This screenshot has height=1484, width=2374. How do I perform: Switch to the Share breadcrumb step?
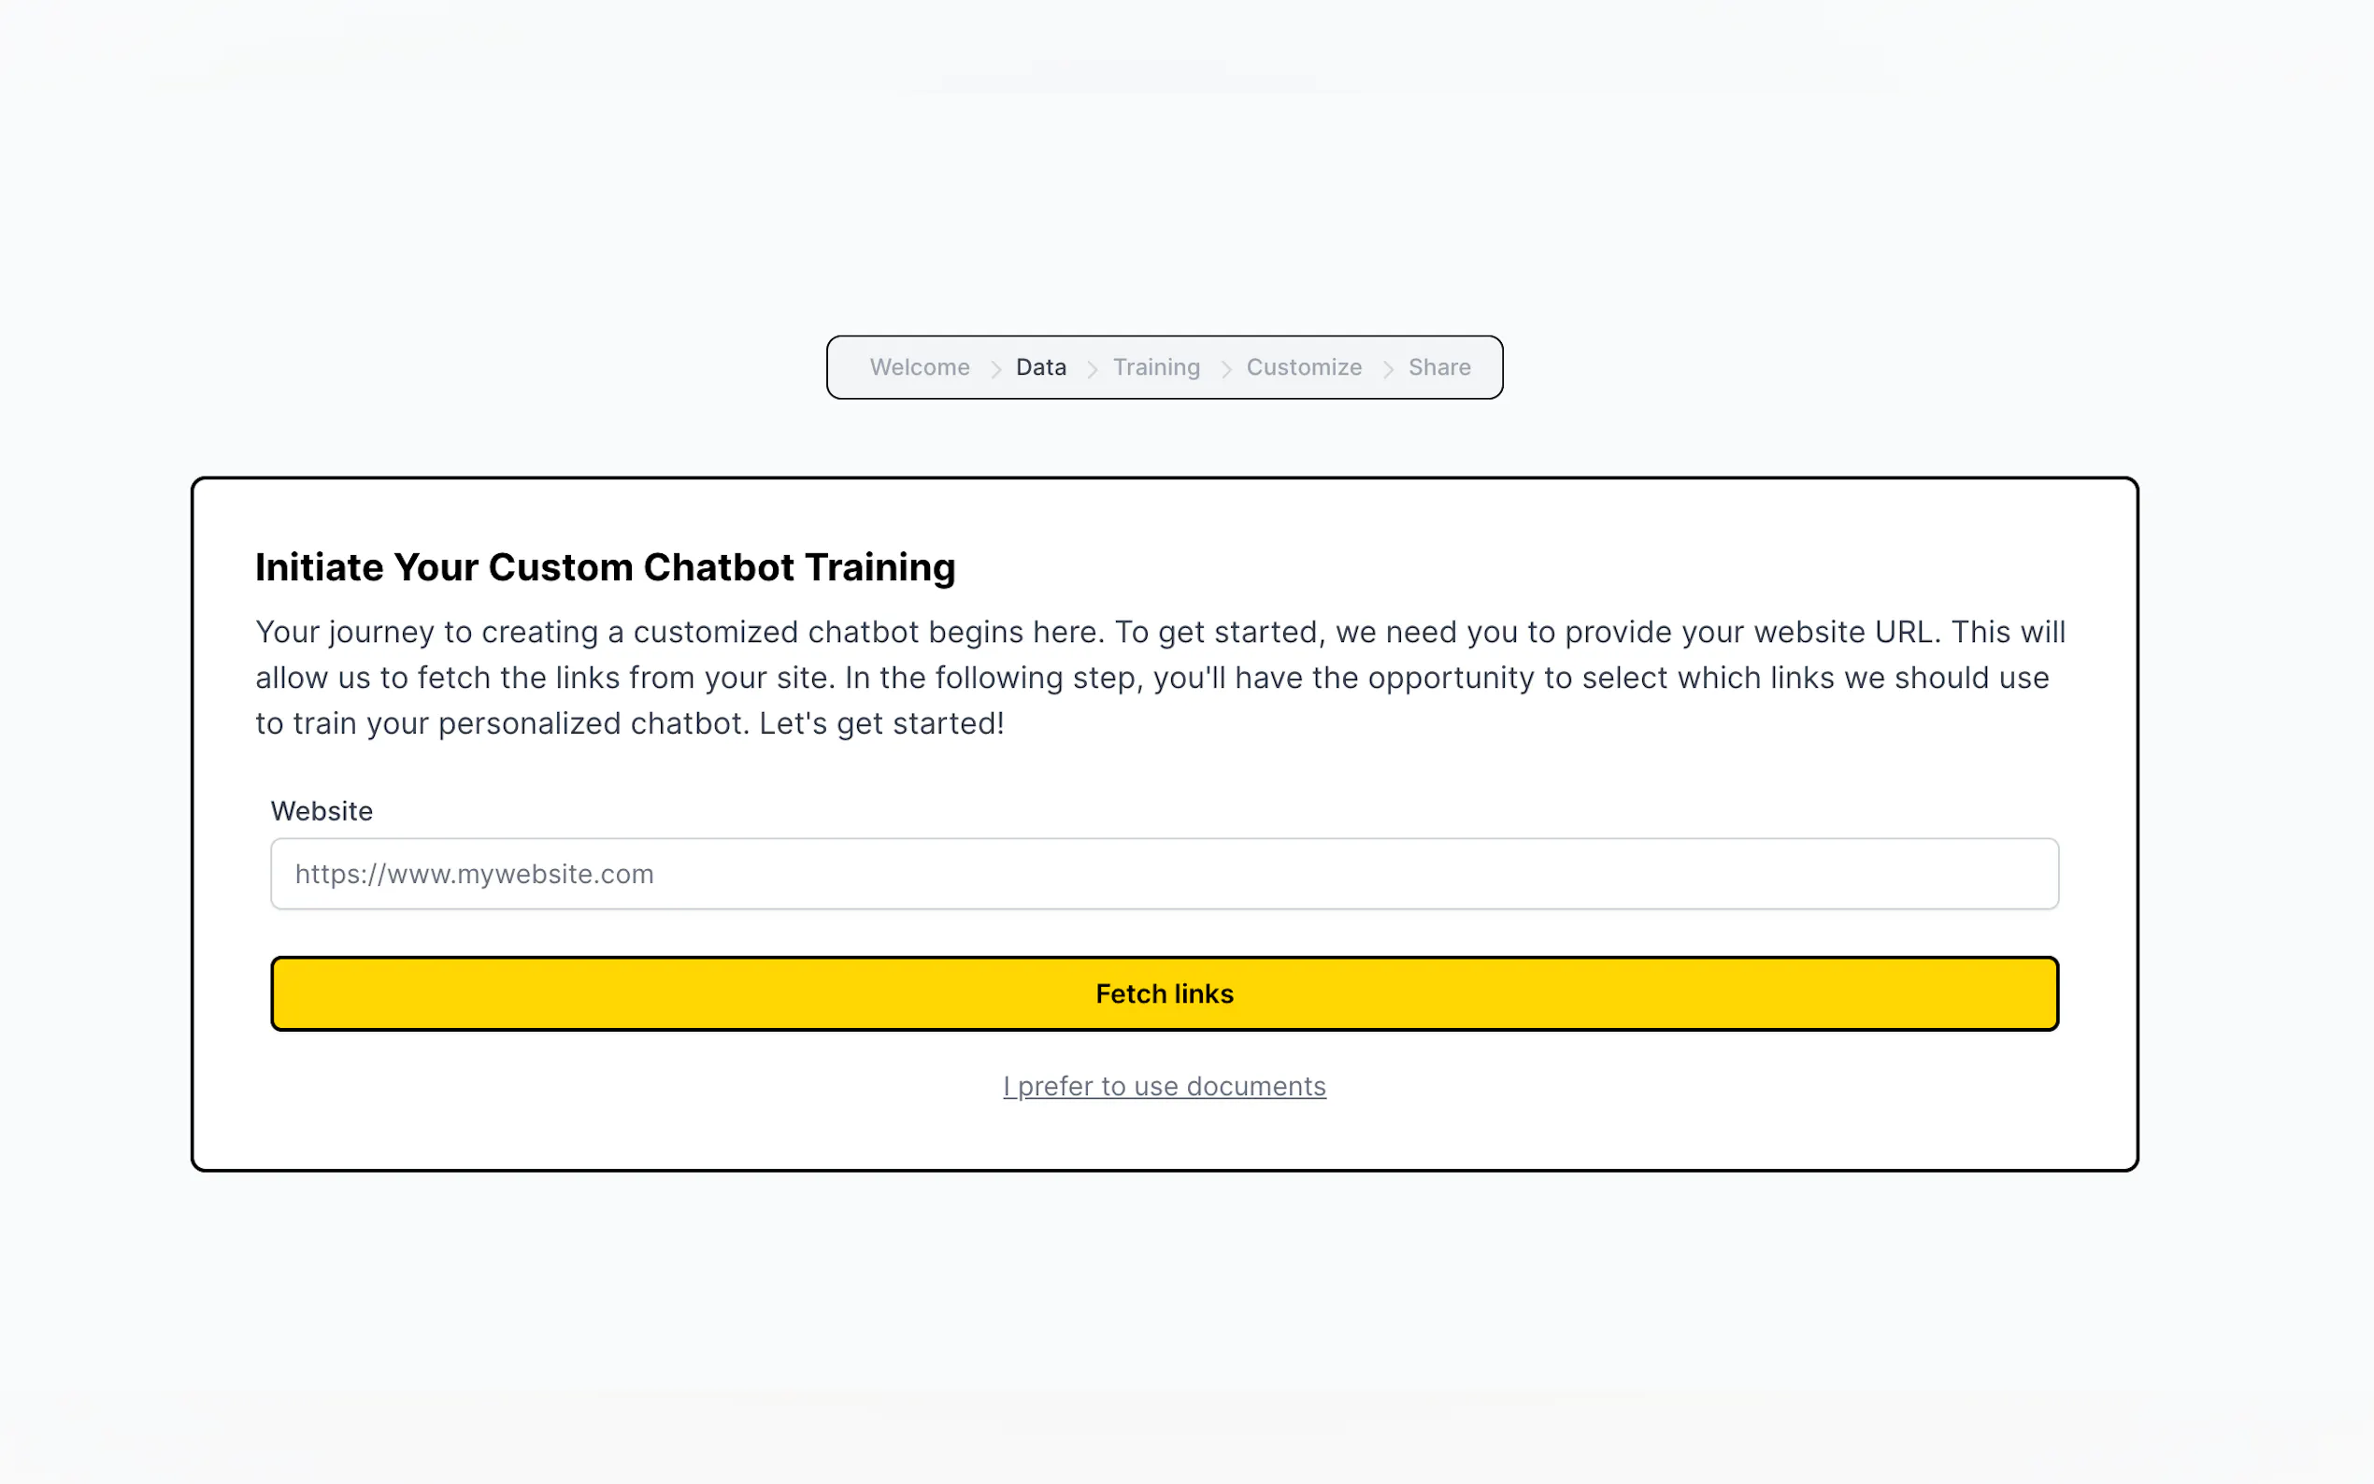click(1438, 367)
